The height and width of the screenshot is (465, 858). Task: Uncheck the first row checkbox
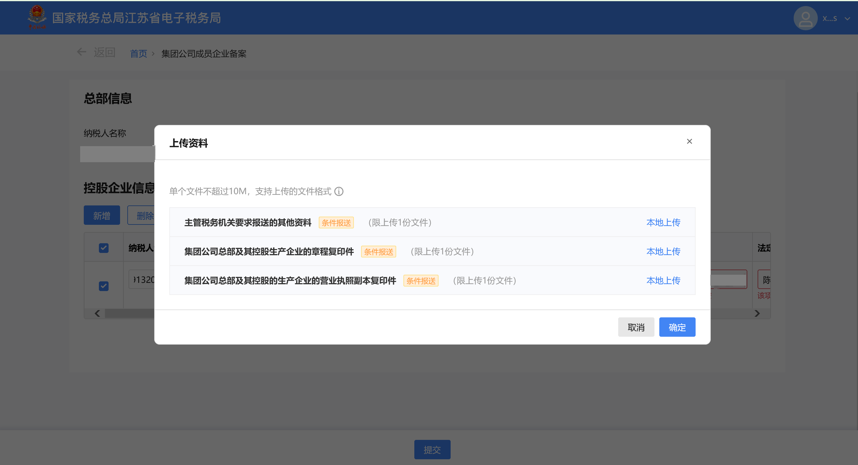point(104,286)
